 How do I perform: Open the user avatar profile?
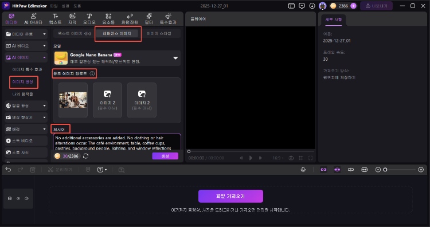pos(322,6)
